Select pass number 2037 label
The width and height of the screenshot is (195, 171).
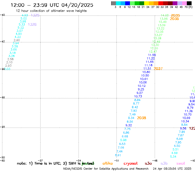pyautogui.click(x=158, y=69)
